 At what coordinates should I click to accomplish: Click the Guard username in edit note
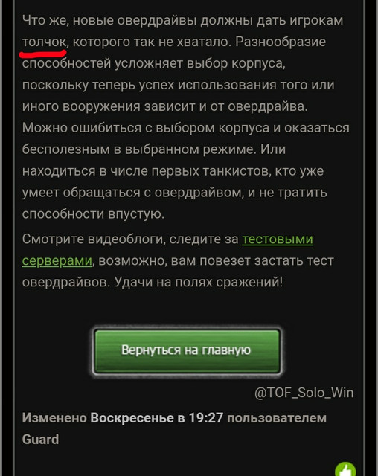point(40,440)
